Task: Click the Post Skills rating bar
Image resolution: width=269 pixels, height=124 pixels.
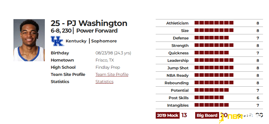Action: [x=209, y=97]
